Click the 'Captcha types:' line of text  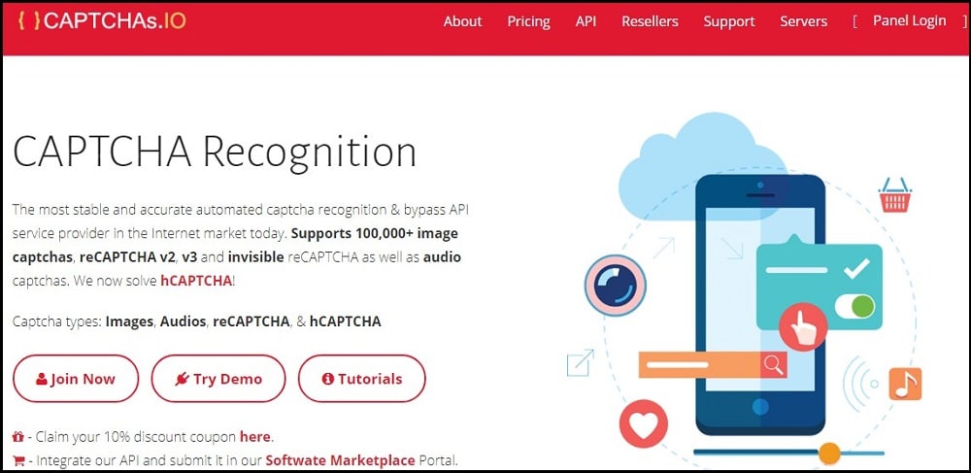pos(196,321)
